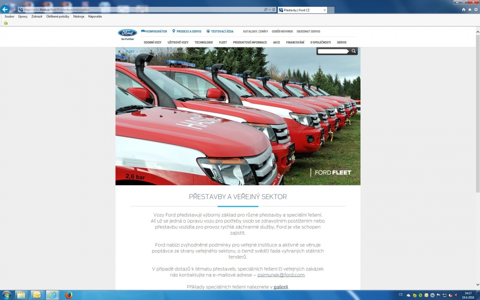Click the green sync icon in the tray
This screenshot has width=480, height=300.
coord(420,295)
